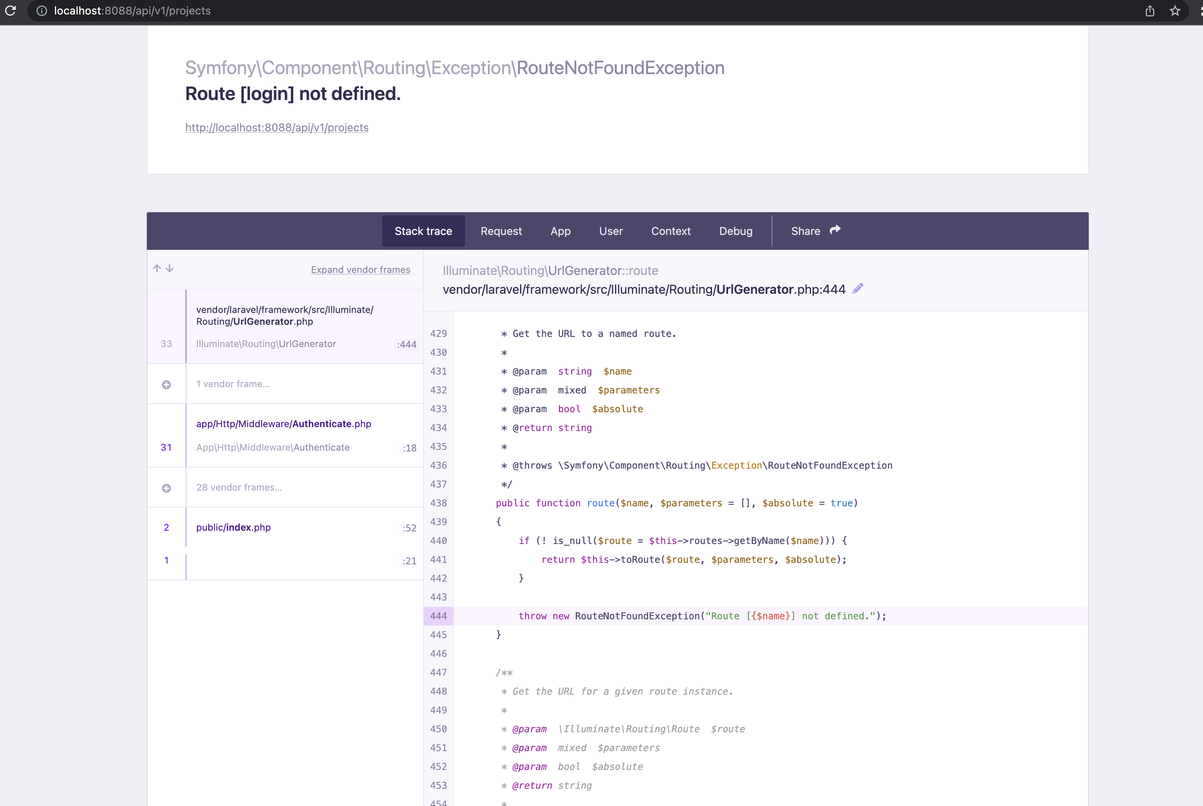Select the App tab
This screenshot has width=1203, height=806.
pos(560,231)
